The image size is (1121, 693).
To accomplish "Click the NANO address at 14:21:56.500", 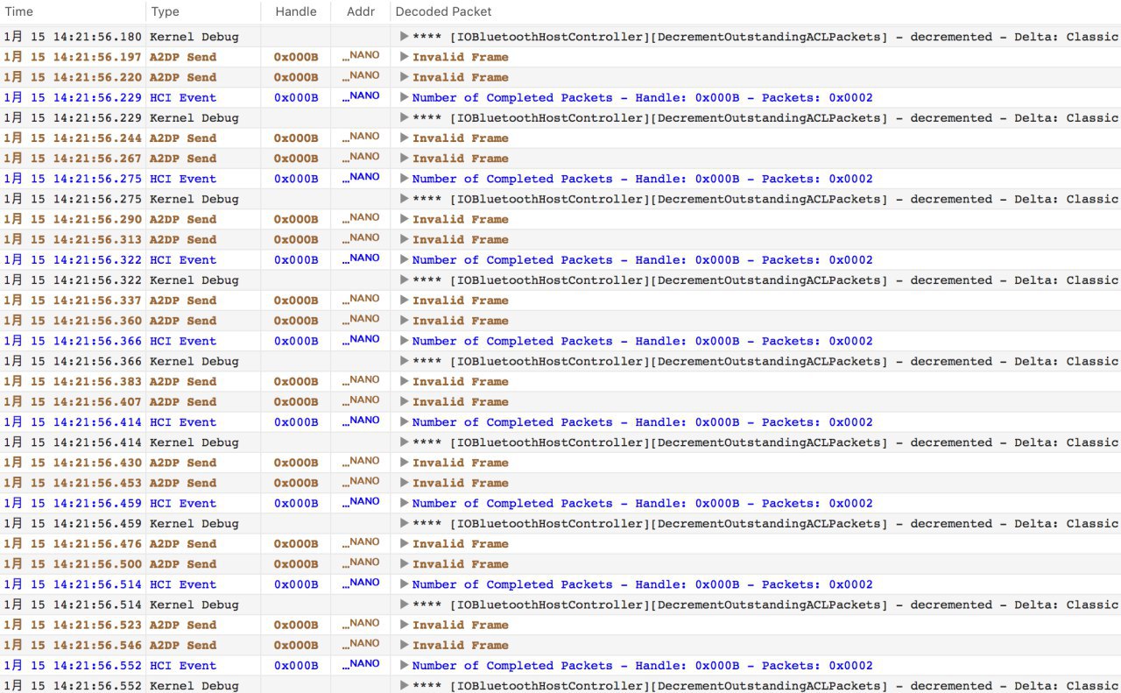I will point(361,562).
